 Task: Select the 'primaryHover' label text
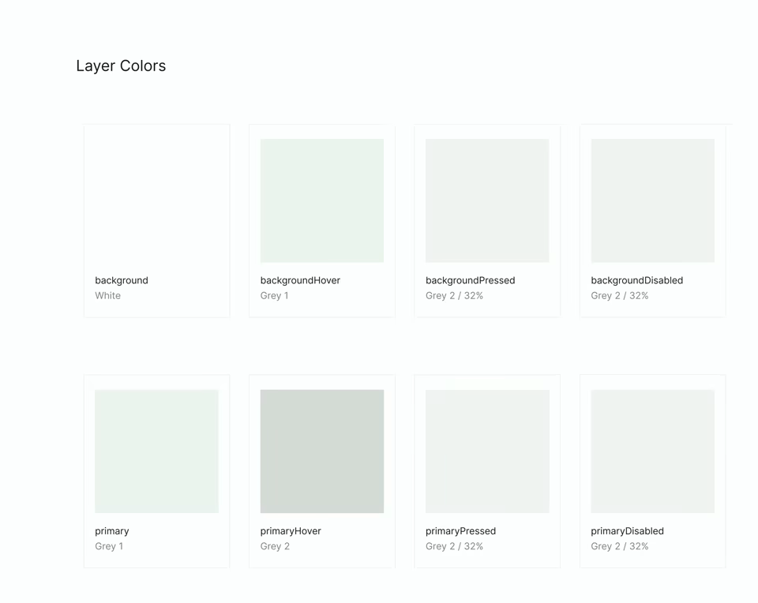[291, 531]
